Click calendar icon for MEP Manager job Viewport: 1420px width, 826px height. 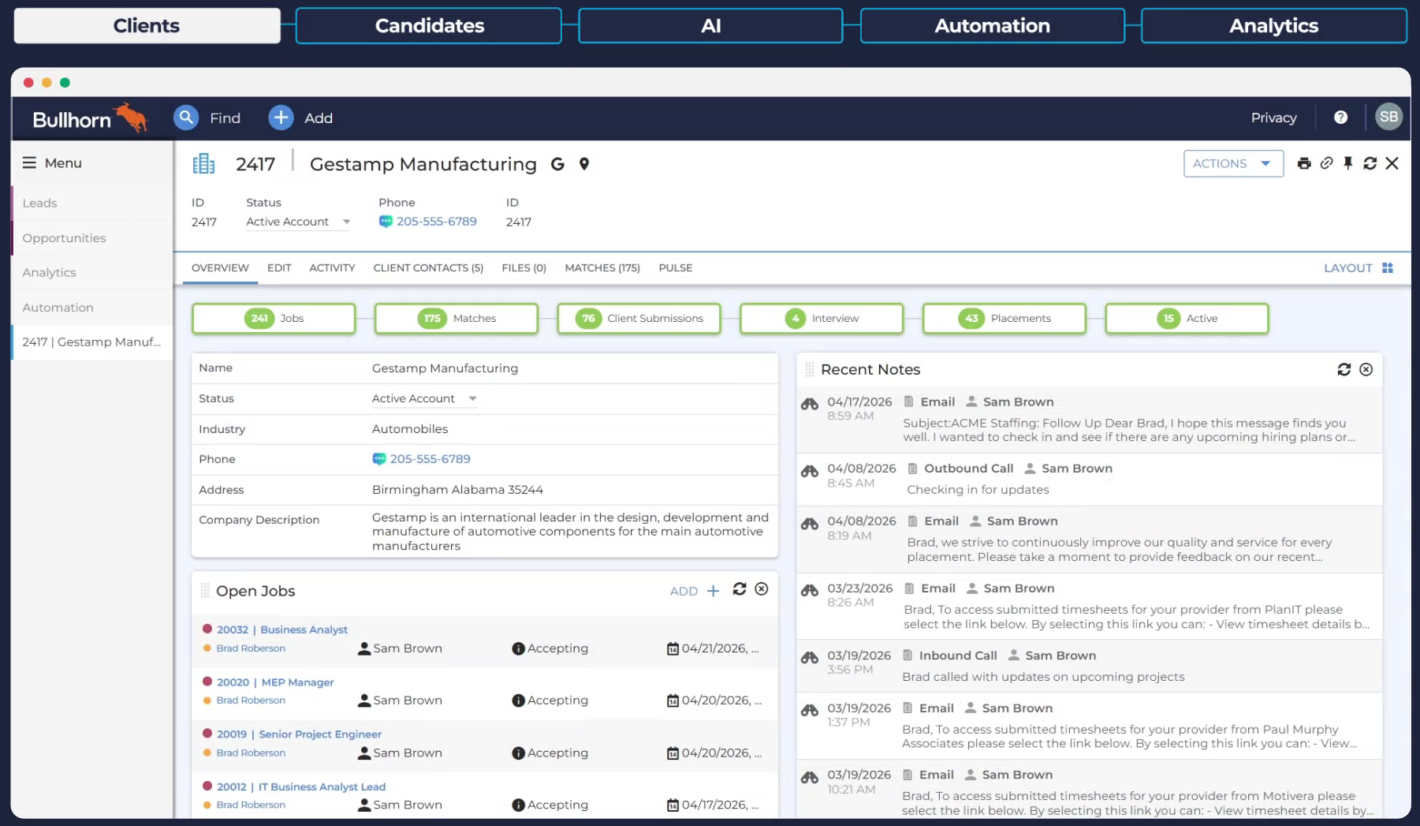[x=673, y=701]
